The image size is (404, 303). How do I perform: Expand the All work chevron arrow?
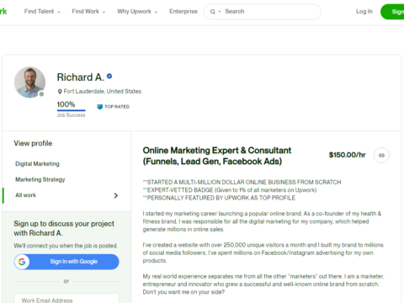tap(116, 195)
